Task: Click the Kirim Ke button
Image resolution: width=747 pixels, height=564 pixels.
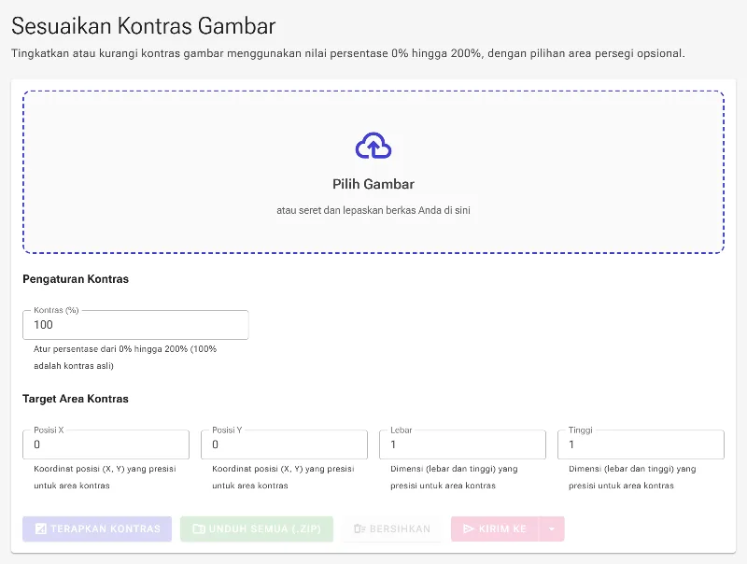Action: click(495, 529)
